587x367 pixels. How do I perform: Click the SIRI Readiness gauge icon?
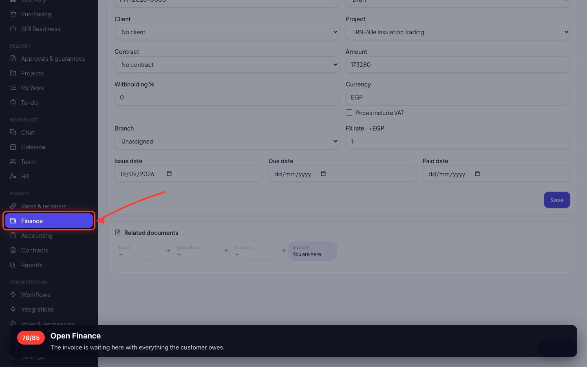[13, 29]
